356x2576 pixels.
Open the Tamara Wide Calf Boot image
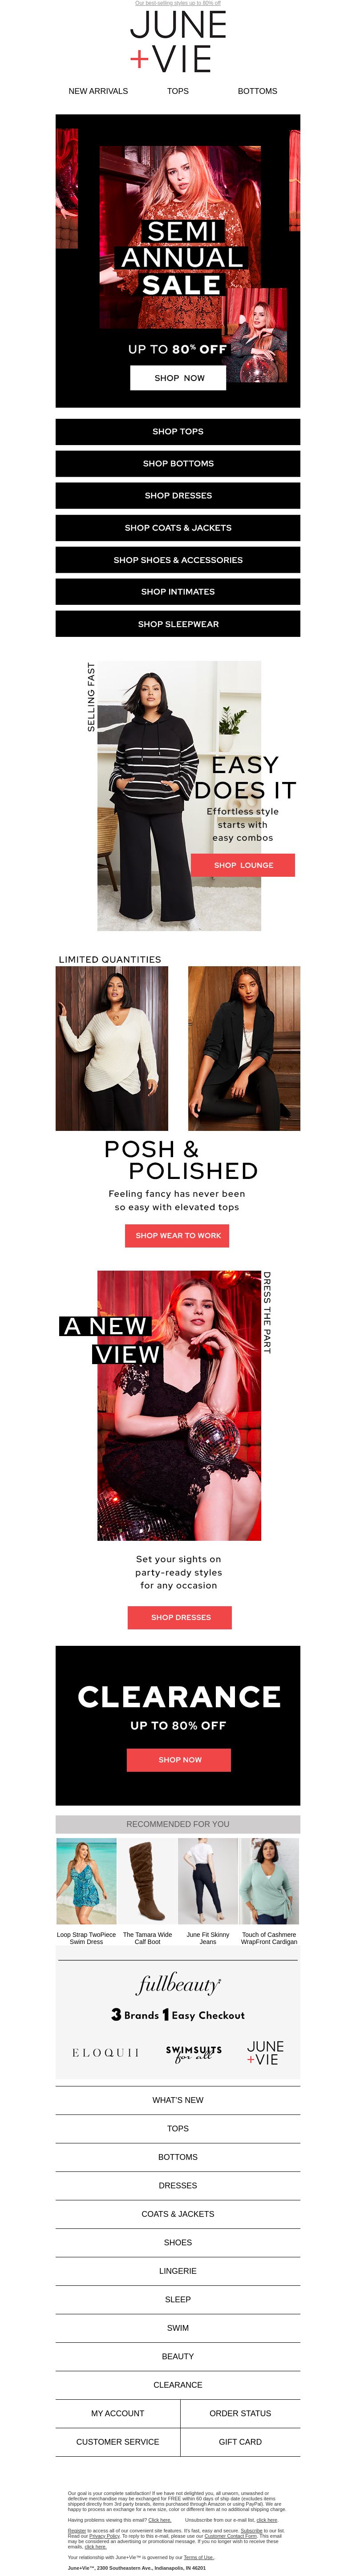147,1881
